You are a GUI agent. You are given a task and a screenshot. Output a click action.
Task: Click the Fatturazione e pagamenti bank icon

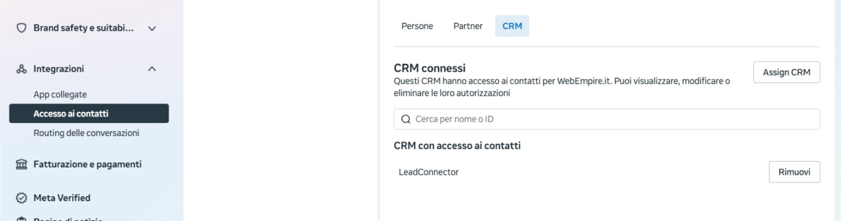[21, 164]
